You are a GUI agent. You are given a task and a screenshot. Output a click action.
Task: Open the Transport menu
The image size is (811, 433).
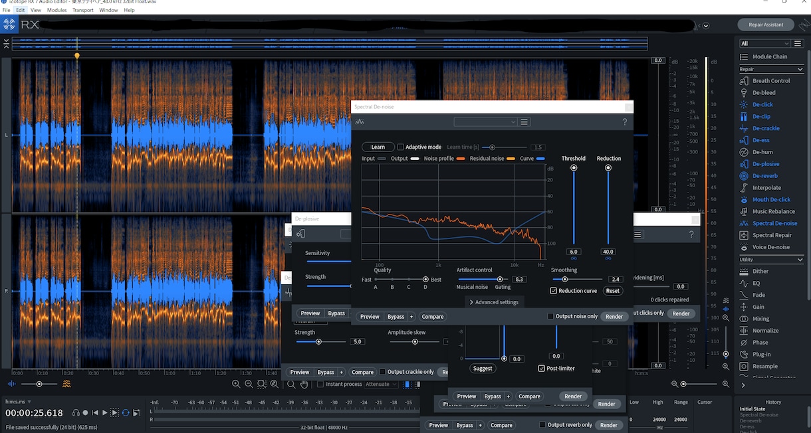tap(83, 10)
